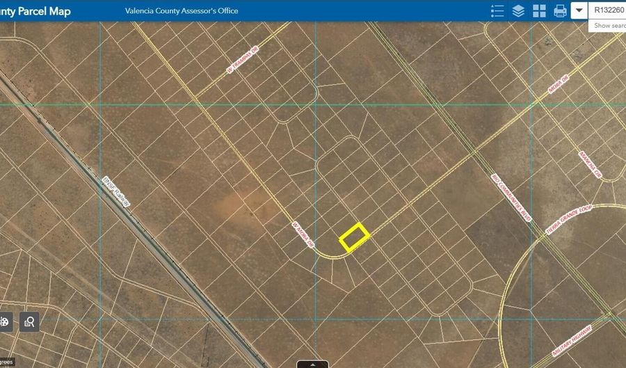
Task: Open the parcel query search widget
Action: [x=29, y=321]
